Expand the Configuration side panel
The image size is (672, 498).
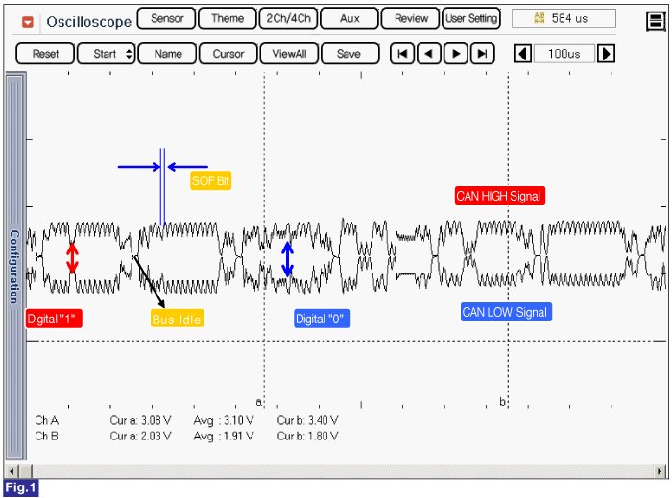[15, 266]
